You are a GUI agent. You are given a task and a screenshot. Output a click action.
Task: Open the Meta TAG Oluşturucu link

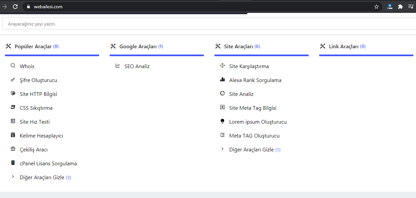pos(255,136)
